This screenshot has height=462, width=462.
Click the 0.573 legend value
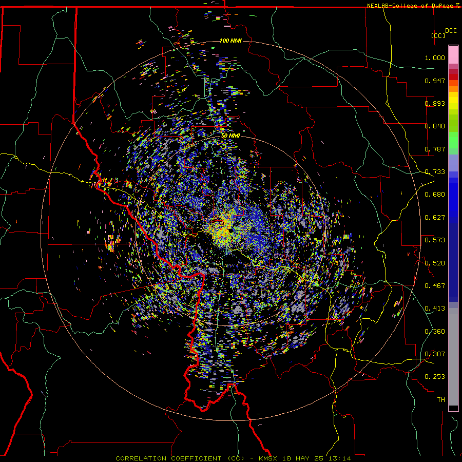click(x=435, y=240)
